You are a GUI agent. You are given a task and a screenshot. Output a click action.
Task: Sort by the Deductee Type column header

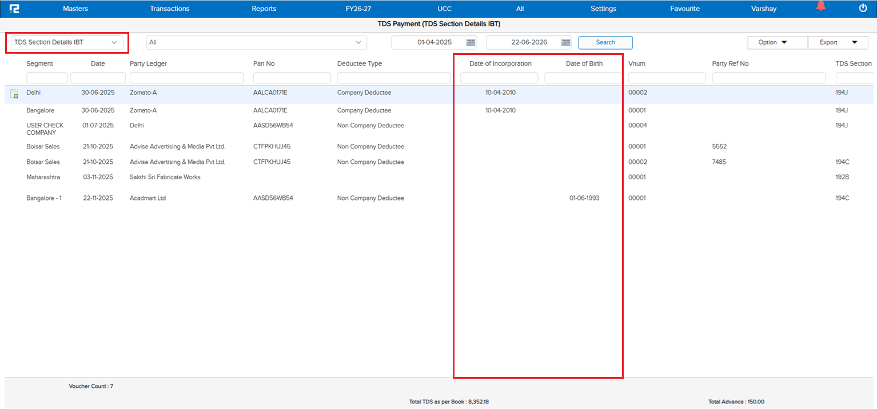360,64
